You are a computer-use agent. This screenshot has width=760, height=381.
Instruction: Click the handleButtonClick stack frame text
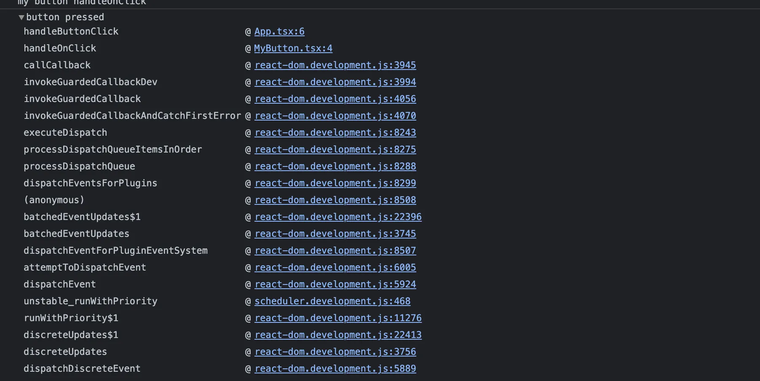coord(71,32)
